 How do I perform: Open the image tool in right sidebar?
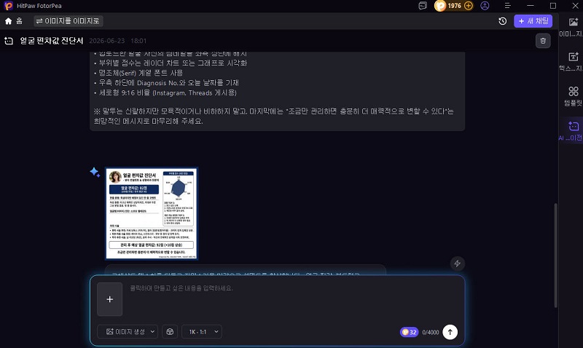point(573,27)
